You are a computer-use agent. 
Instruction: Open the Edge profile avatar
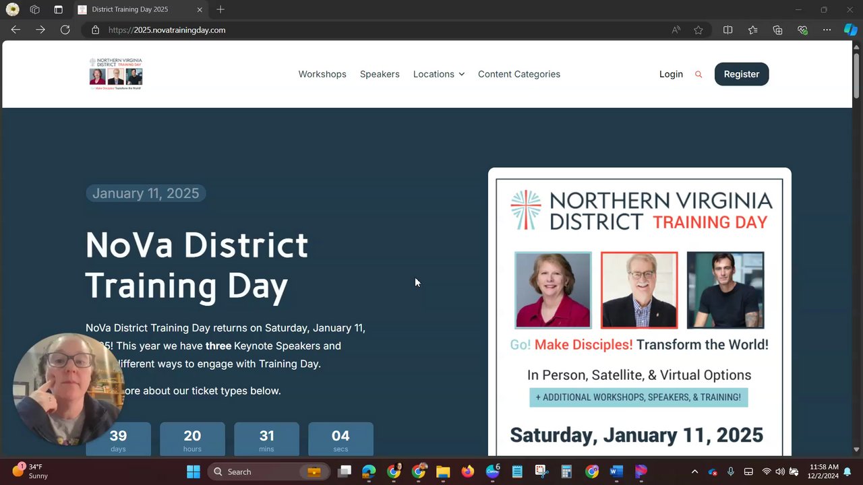coord(12,9)
